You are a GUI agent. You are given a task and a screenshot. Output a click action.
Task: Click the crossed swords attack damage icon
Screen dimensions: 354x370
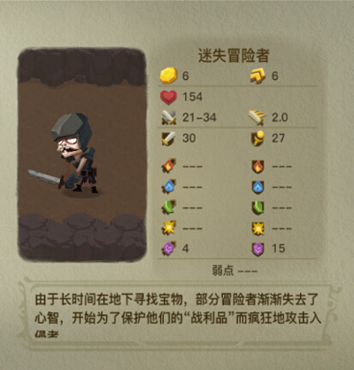pyautogui.click(x=169, y=117)
